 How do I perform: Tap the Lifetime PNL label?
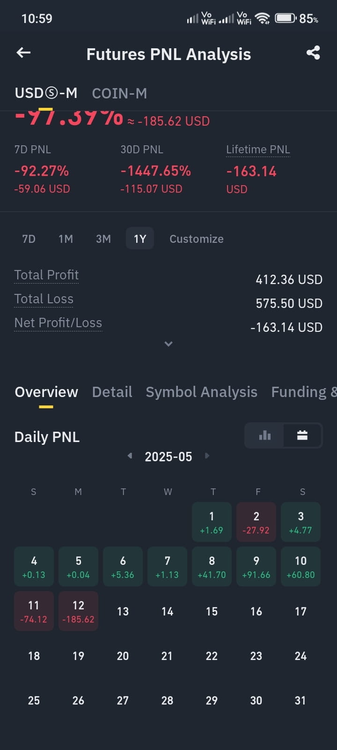tap(258, 150)
